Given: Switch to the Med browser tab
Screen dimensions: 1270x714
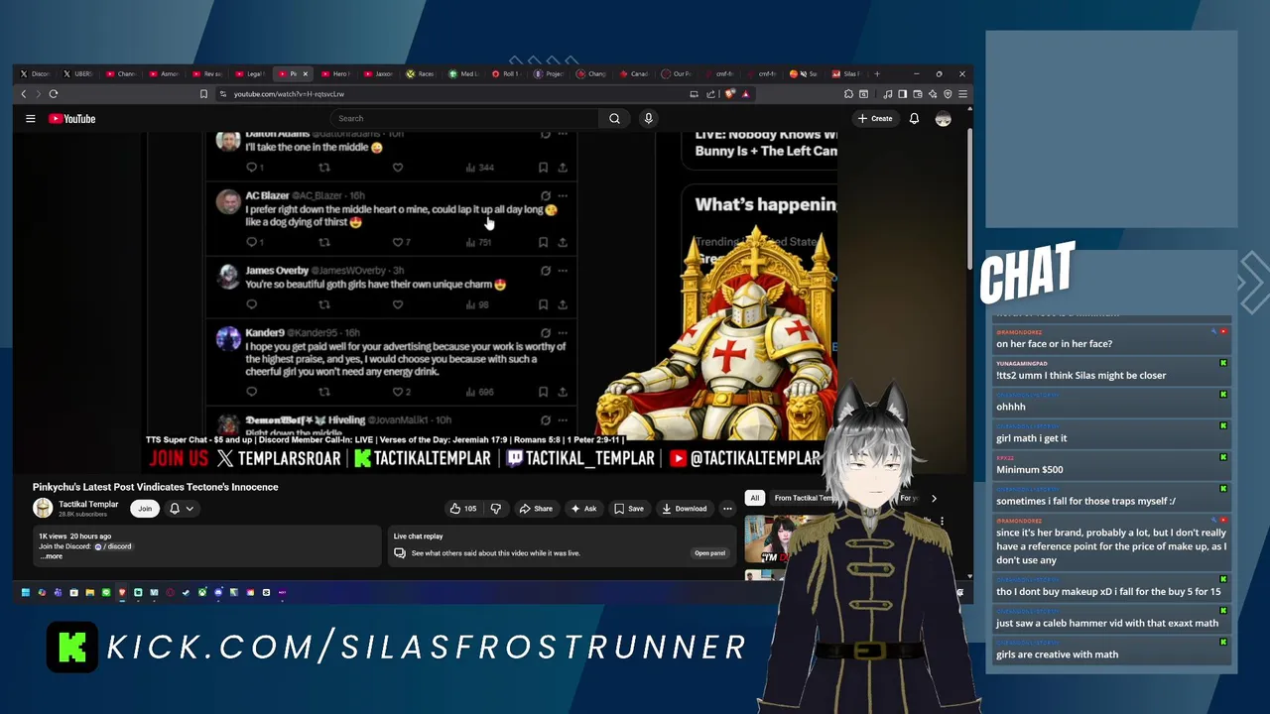Looking at the screenshot, I should point(463,74).
